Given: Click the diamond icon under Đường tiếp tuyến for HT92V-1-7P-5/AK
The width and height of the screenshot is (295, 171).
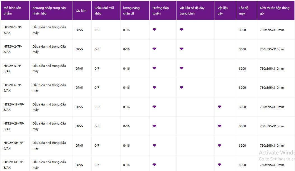Looking at the screenshot, I should [154, 29].
